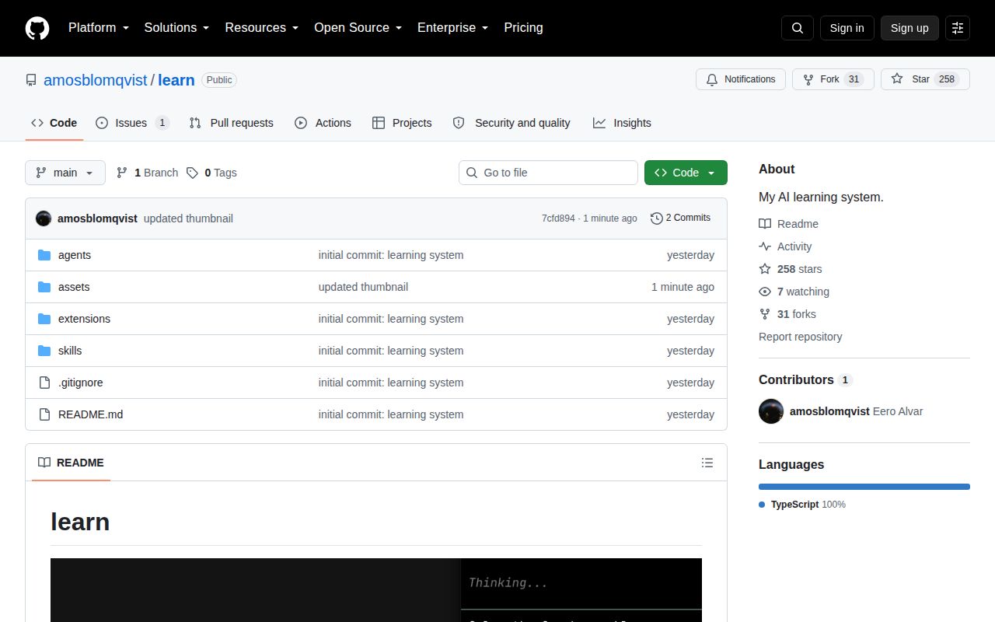Click the agents folder icon

click(44, 255)
